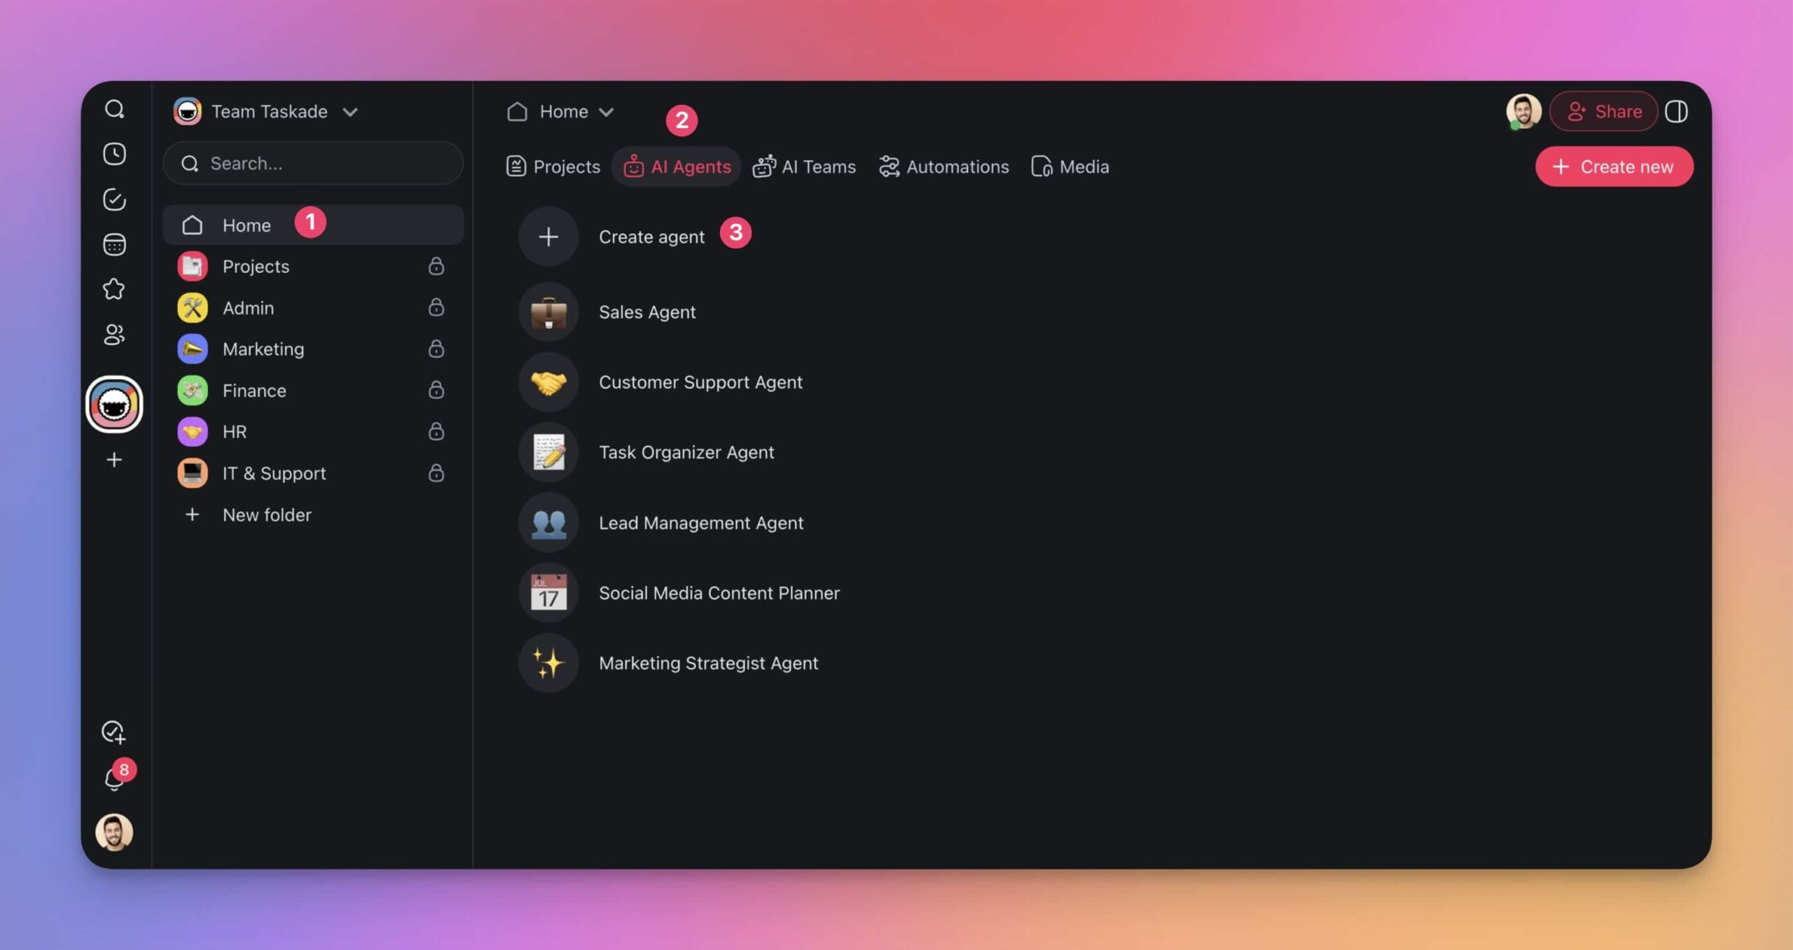Add a new workspace with plus icon

(x=114, y=460)
